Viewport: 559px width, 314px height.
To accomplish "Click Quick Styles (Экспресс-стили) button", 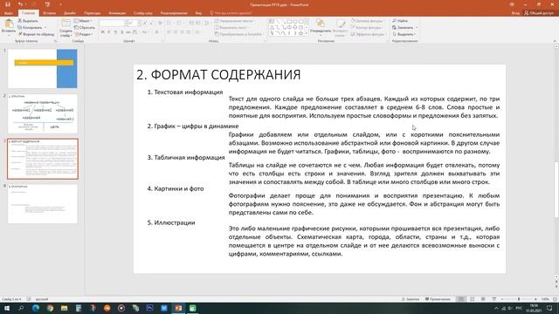I will coord(340,27).
